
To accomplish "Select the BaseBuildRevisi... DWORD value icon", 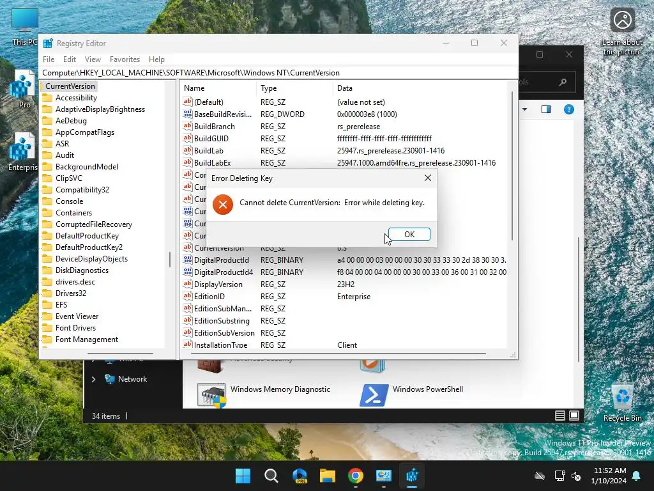I will (188, 114).
